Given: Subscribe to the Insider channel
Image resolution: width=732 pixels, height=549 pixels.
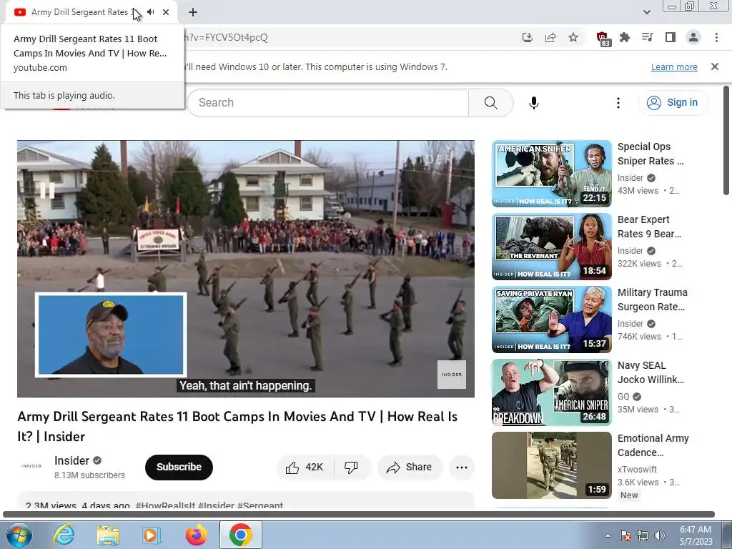Looking at the screenshot, I should pyautogui.click(x=179, y=467).
